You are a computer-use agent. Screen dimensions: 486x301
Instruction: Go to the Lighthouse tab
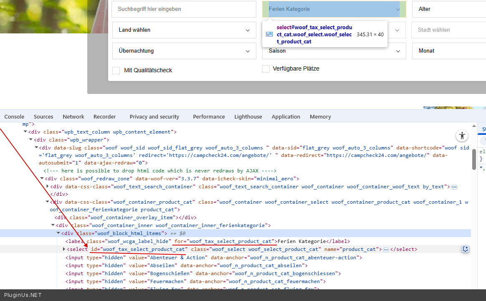248,116
